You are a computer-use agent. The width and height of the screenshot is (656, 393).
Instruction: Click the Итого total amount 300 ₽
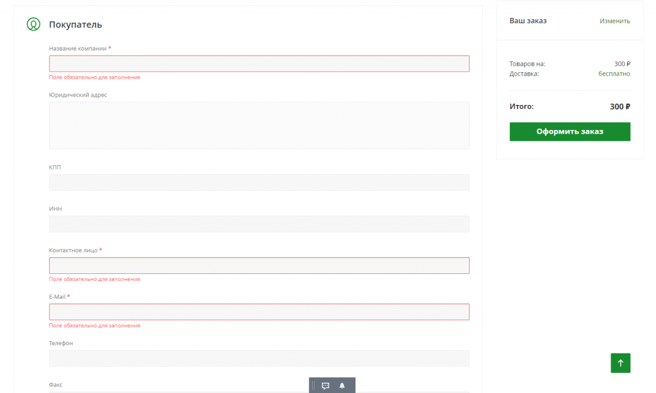pos(619,107)
